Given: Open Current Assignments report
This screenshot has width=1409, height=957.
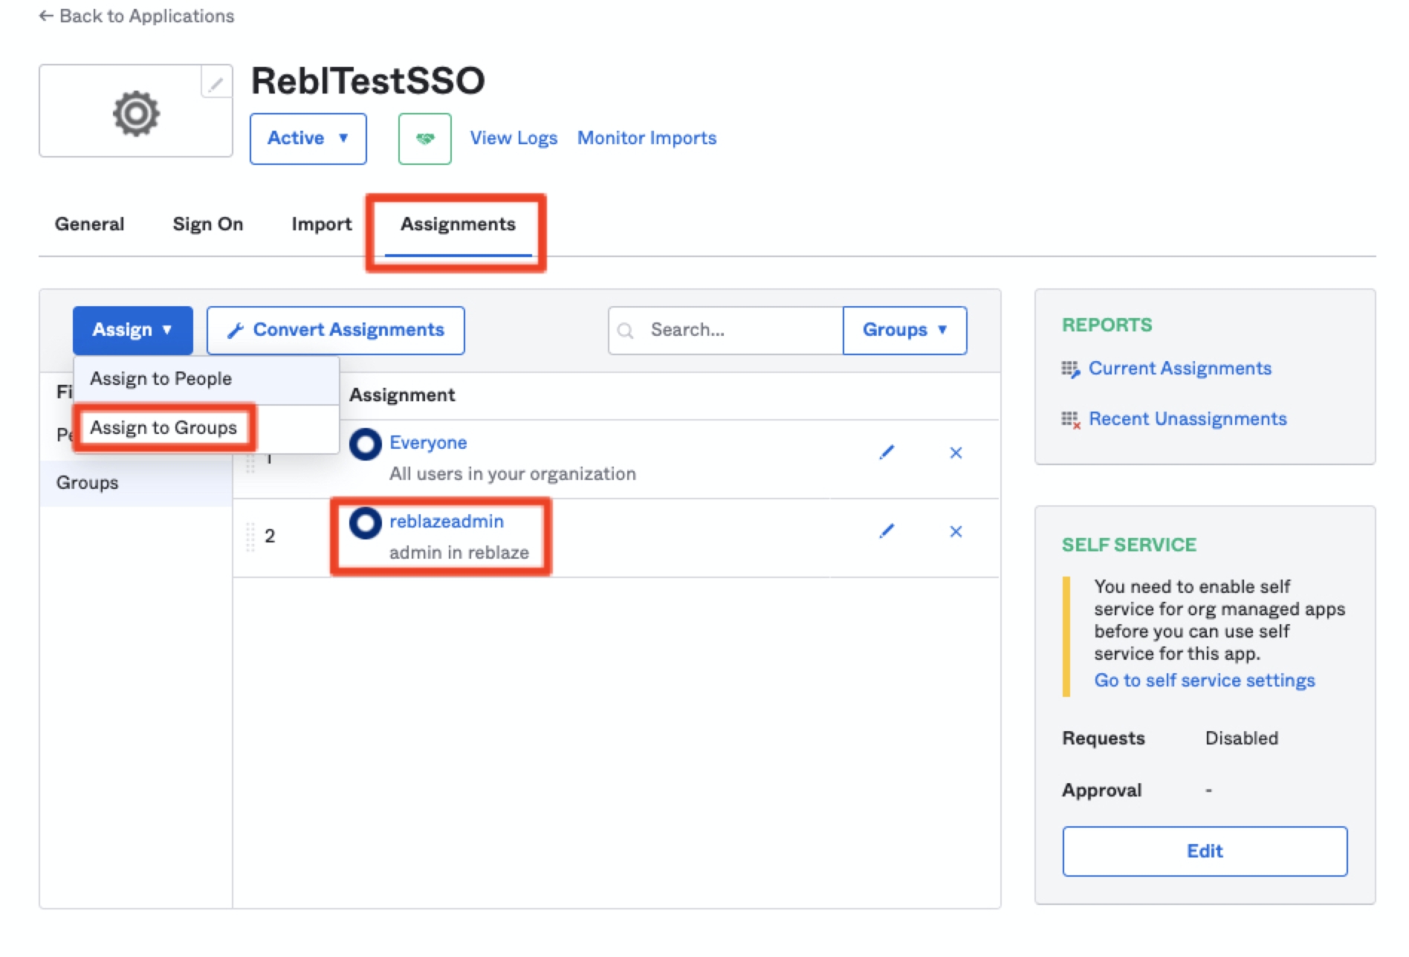Looking at the screenshot, I should 1179,369.
